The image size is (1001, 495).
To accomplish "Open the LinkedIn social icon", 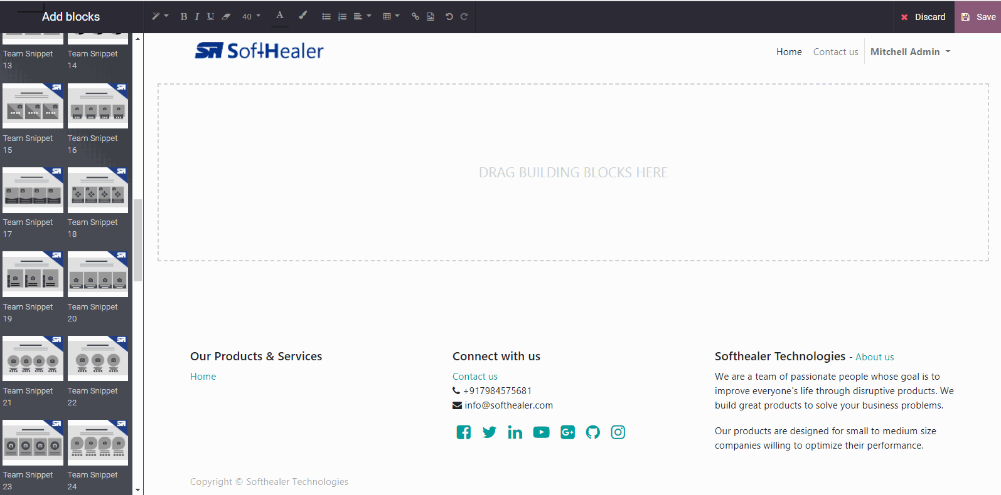I will pyautogui.click(x=515, y=432).
